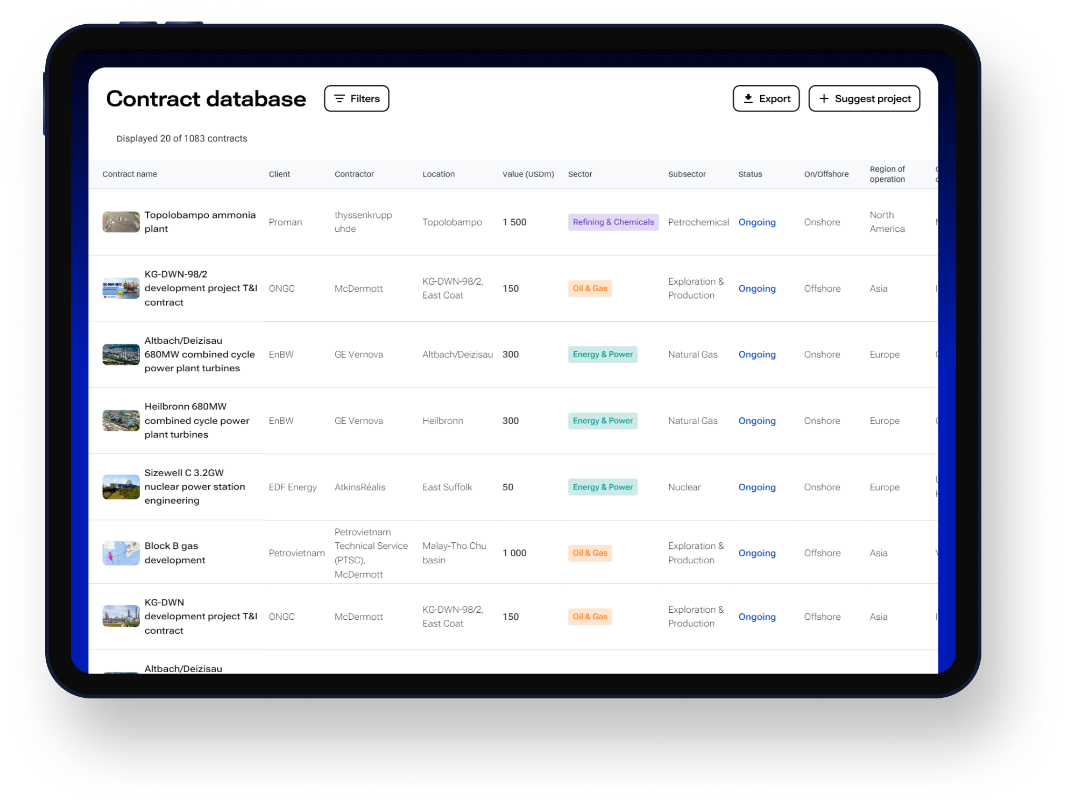
Task: Click Ongoing status for Topolobampo ammonia plant
Action: tap(756, 222)
